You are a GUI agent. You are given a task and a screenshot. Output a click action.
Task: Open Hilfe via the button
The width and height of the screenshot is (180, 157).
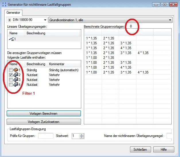pos(164,150)
